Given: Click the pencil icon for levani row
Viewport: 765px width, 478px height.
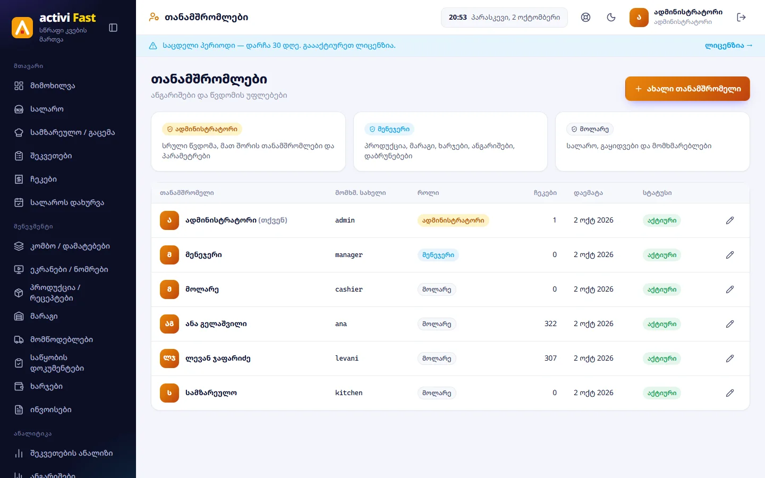Looking at the screenshot, I should [730, 358].
